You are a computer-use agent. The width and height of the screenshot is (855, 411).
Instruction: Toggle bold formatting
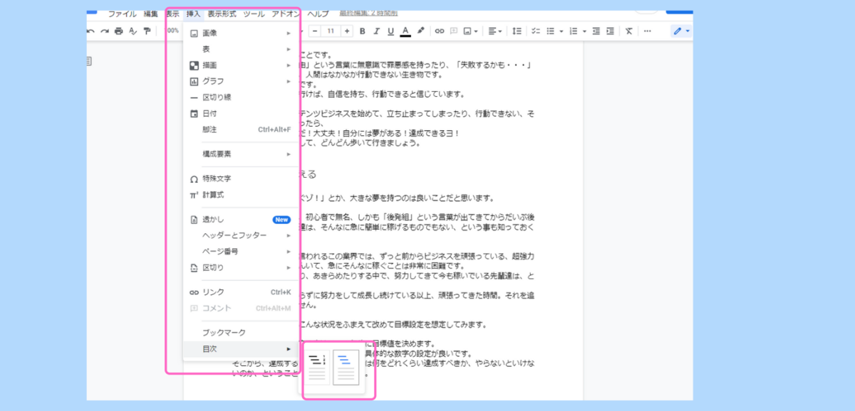click(362, 31)
